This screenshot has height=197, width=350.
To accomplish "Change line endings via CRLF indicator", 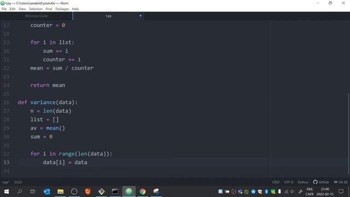I will [x=276, y=182].
